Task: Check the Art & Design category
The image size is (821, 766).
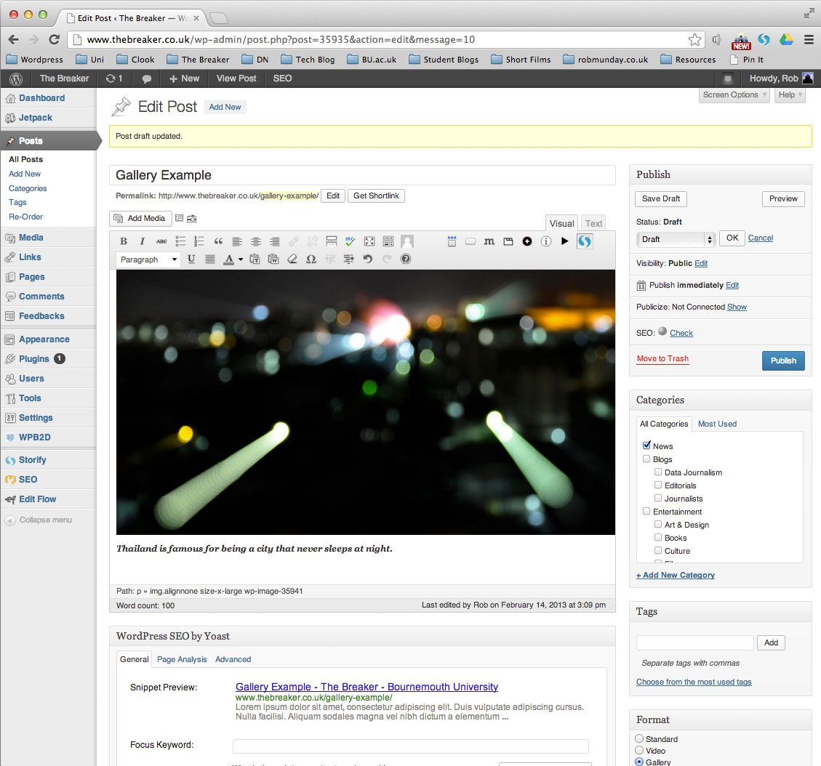Action: coord(658,524)
